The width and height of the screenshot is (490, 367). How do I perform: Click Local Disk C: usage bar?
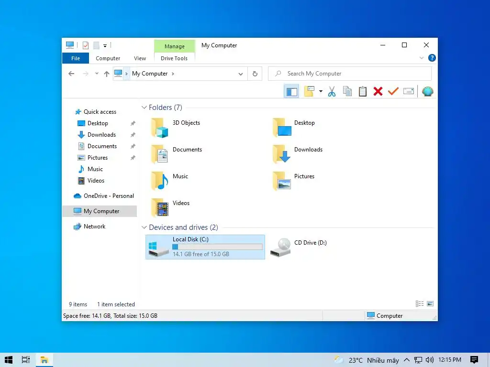(218, 247)
